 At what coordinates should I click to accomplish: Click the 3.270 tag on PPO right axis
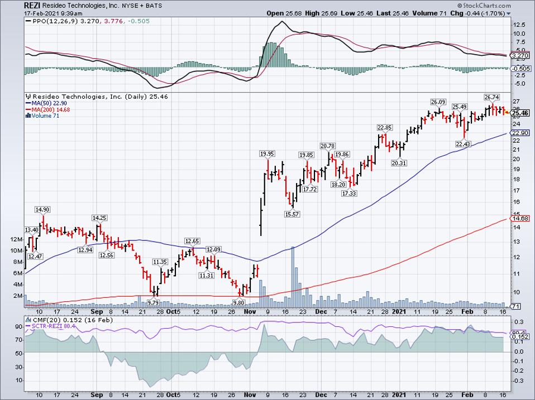520,56
